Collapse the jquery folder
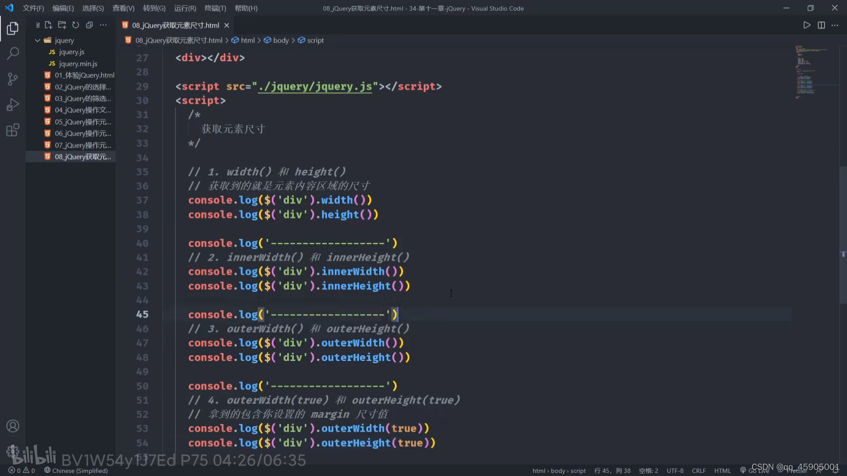847x476 pixels. click(x=37, y=40)
